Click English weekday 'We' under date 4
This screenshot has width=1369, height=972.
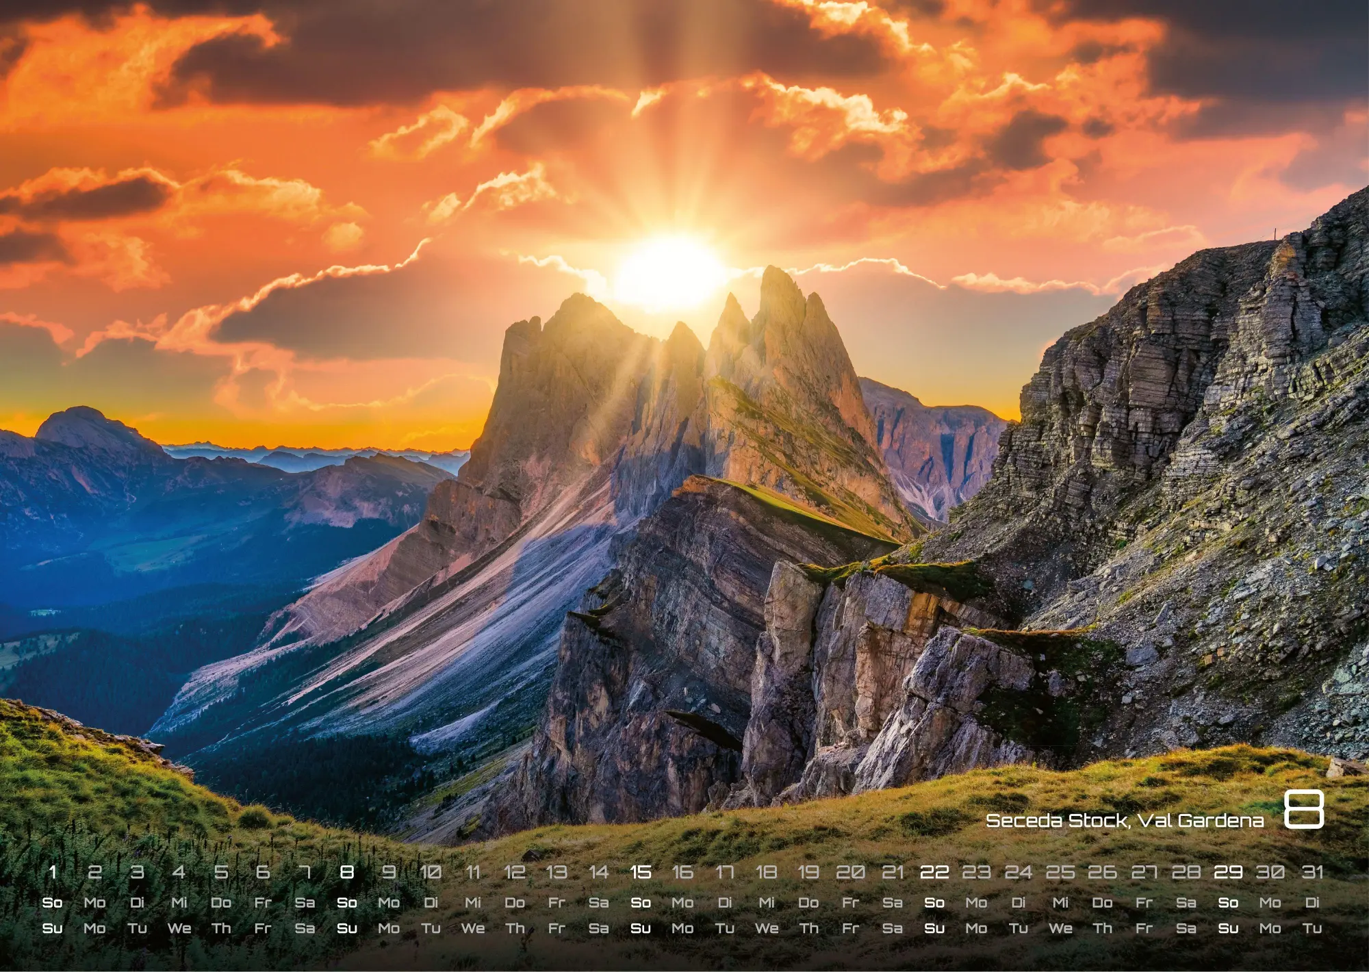tap(179, 929)
